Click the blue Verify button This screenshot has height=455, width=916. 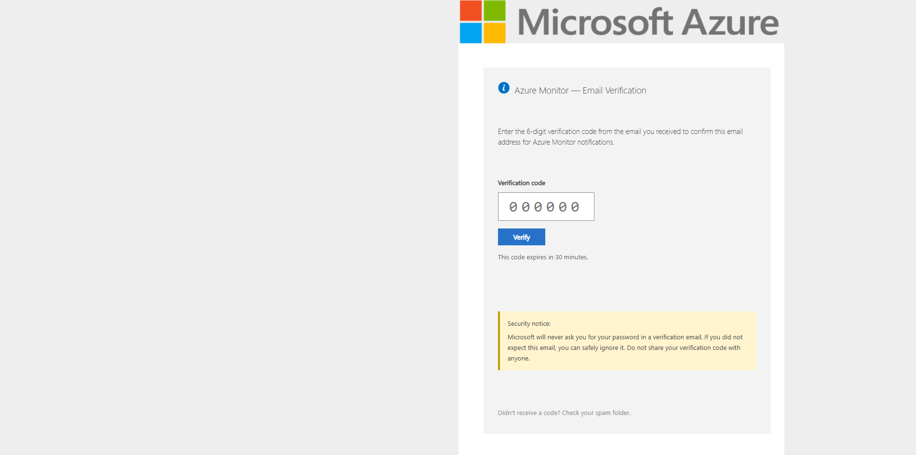point(522,237)
